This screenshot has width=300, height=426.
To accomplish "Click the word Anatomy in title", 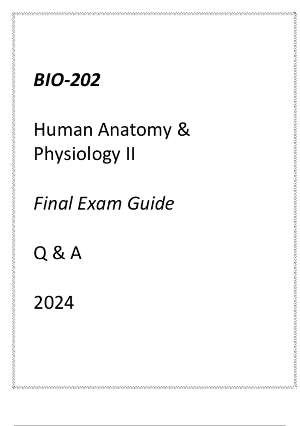I will 135,130.
